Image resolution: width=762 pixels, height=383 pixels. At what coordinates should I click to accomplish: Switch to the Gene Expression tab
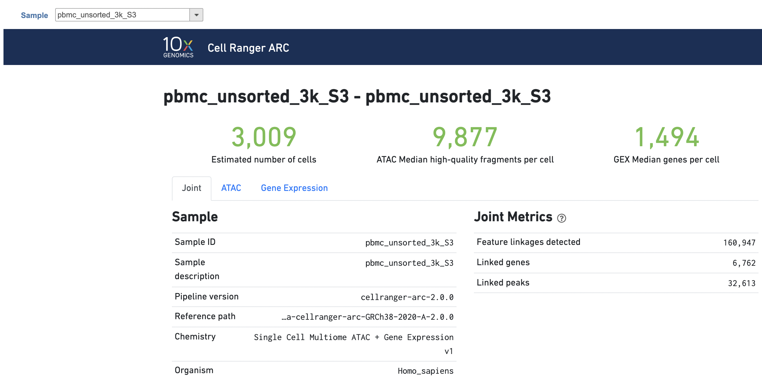(294, 188)
